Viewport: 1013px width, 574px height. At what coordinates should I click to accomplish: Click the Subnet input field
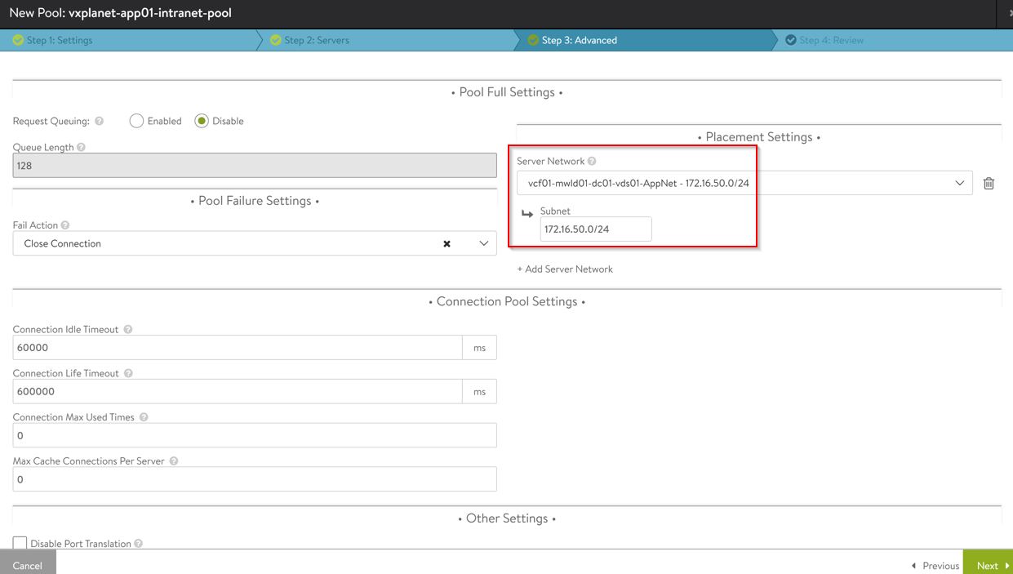[596, 229]
